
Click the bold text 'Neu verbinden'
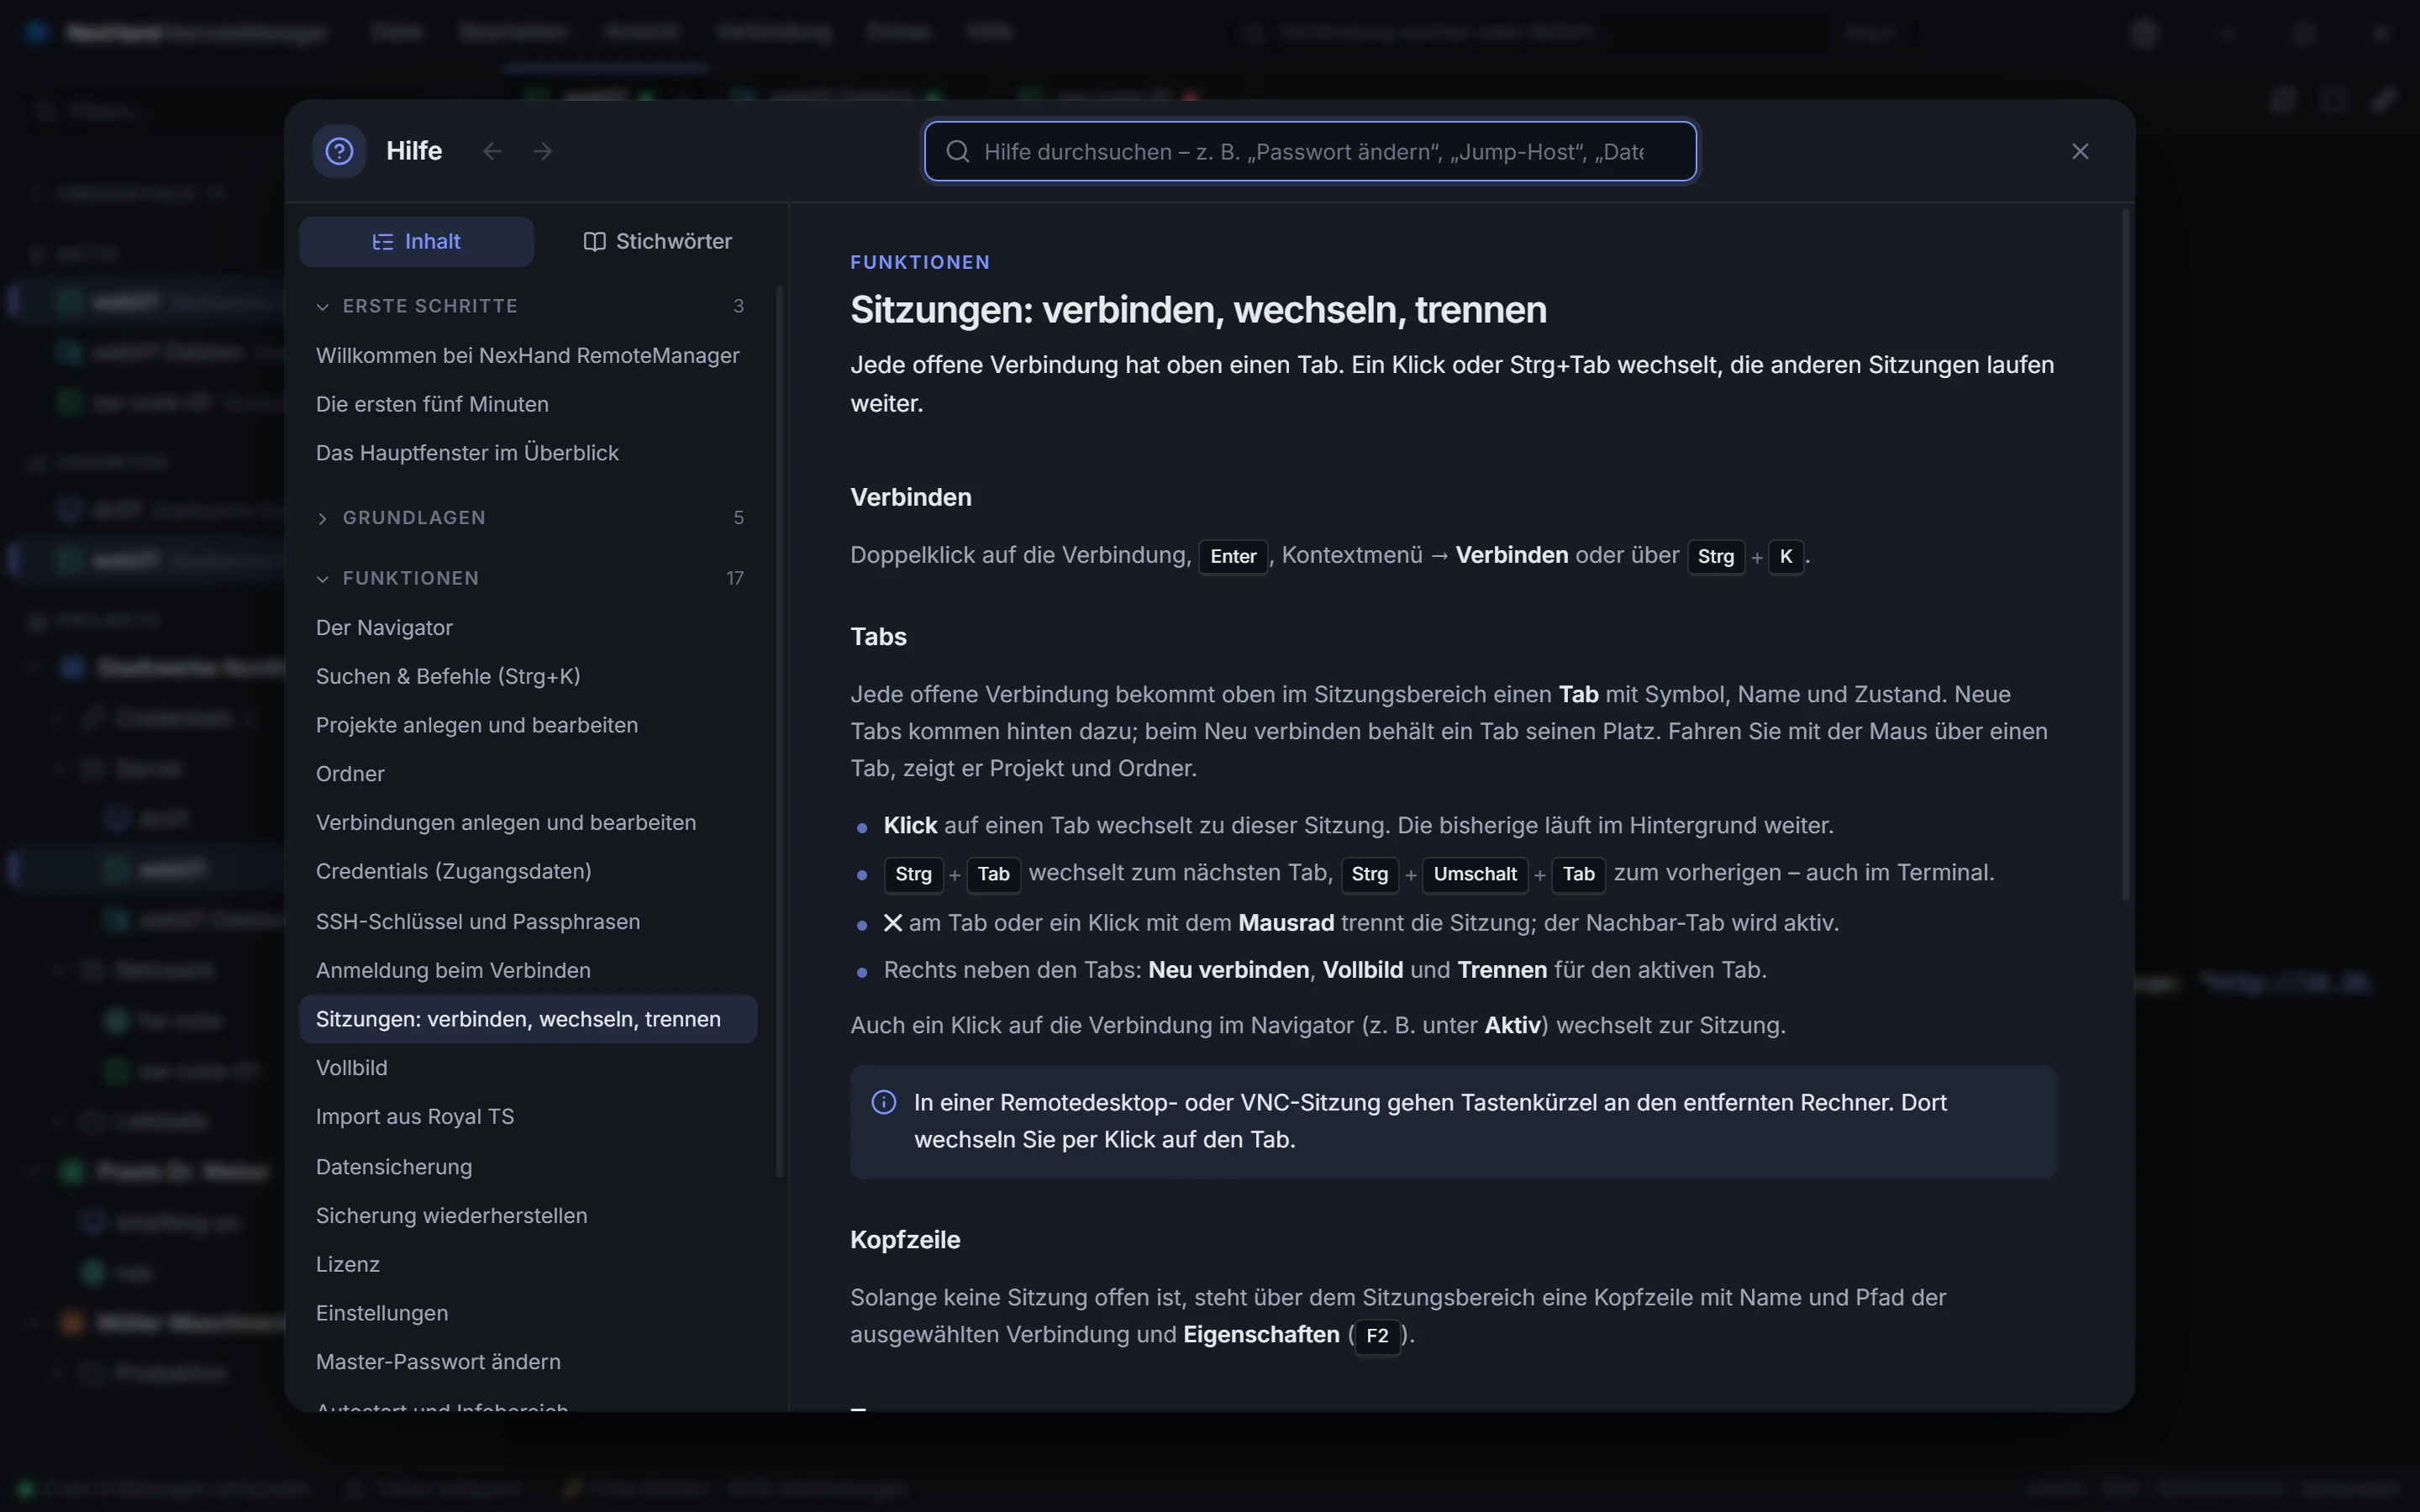pos(1228,970)
